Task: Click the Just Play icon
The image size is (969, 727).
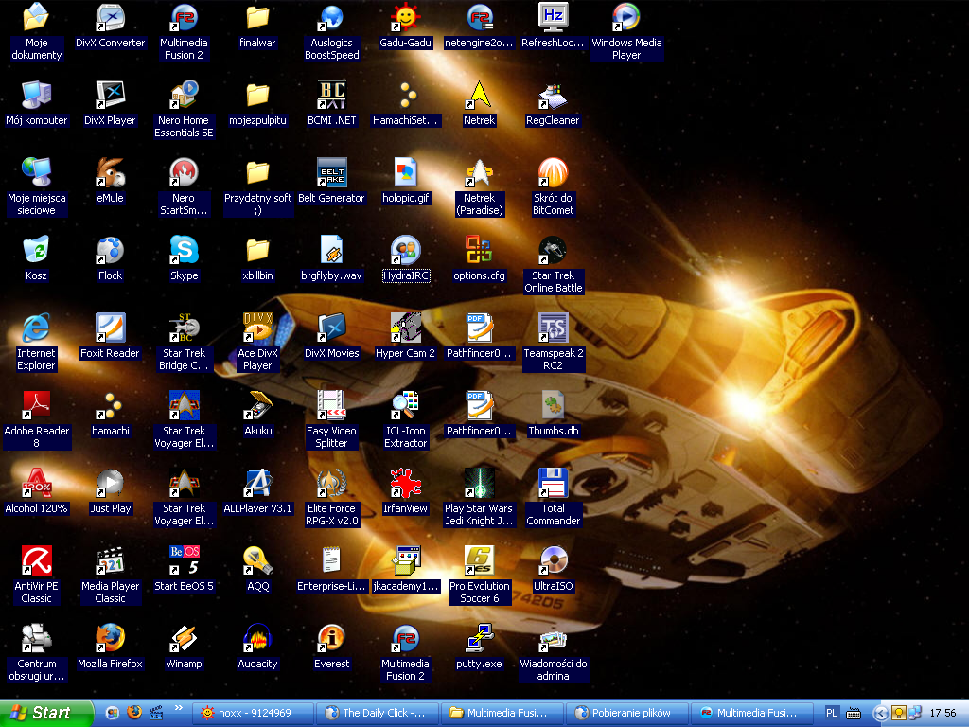Action: (x=110, y=483)
